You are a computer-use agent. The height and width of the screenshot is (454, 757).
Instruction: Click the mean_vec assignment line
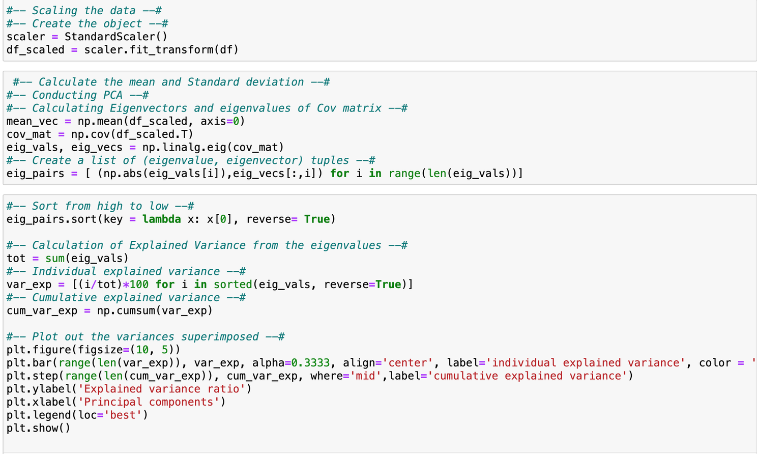point(125,121)
